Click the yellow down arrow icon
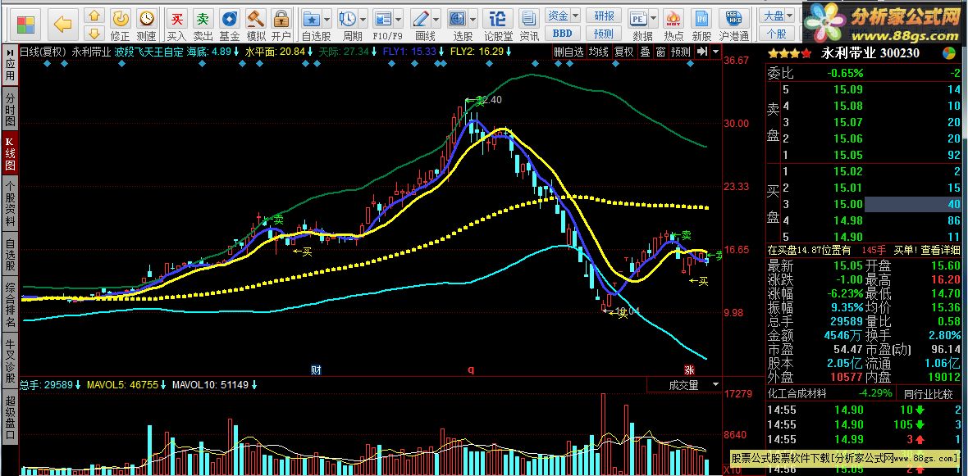 (94, 34)
